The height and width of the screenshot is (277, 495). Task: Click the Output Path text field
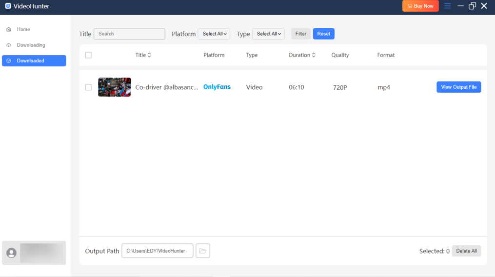(x=158, y=251)
